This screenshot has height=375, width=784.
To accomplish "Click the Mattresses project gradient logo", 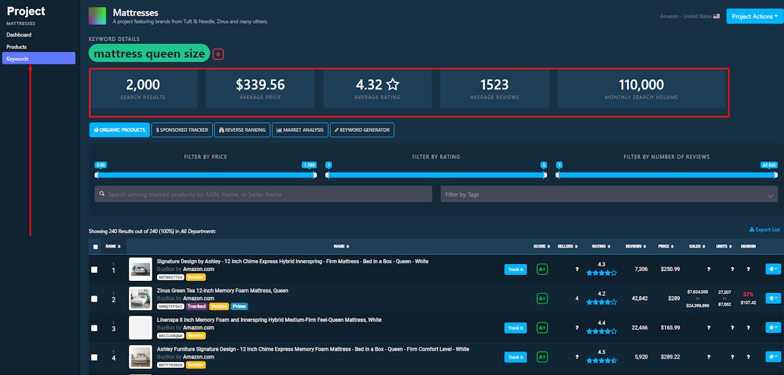I will pyautogui.click(x=97, y=16).
